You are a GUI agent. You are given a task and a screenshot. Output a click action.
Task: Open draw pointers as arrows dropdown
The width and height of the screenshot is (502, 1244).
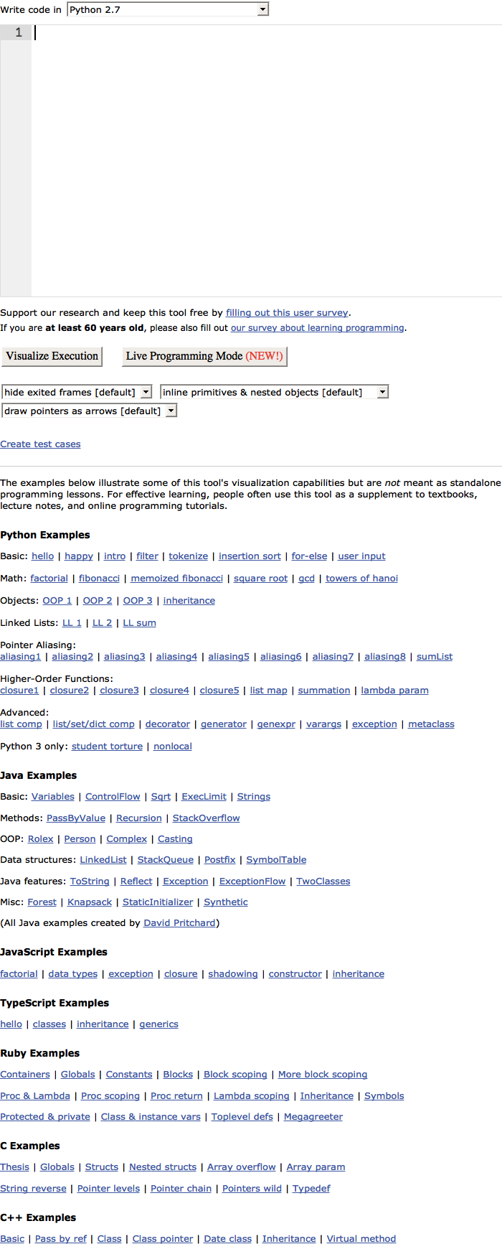tap(90, 411)
